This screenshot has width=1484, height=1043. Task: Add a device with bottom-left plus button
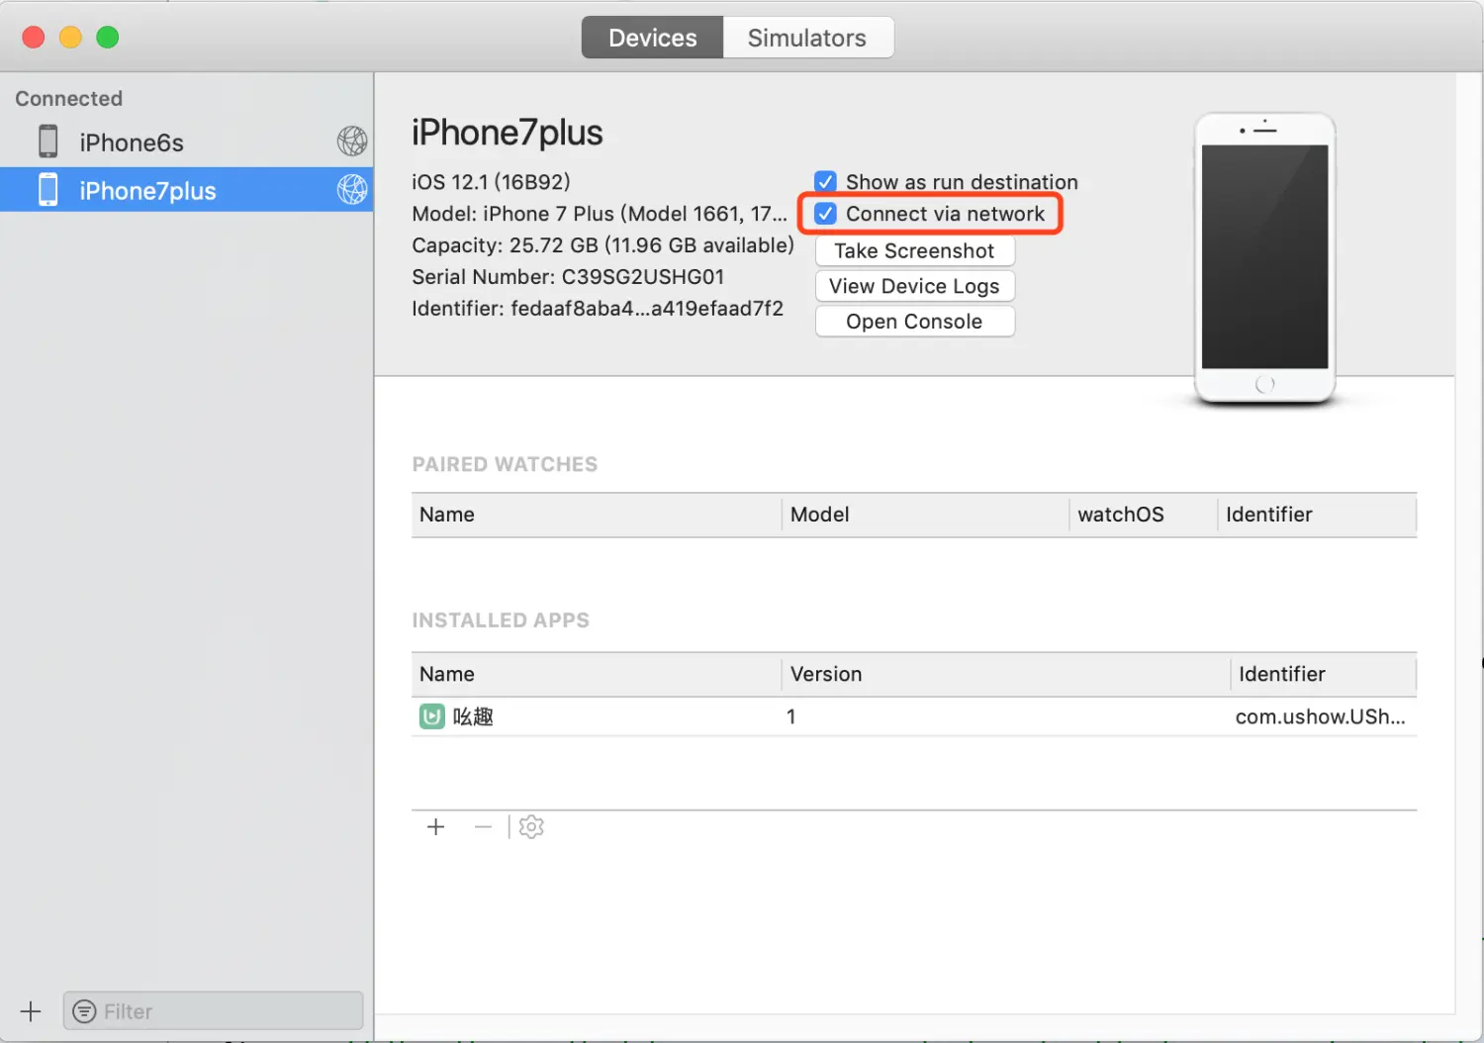[31, 1011]
